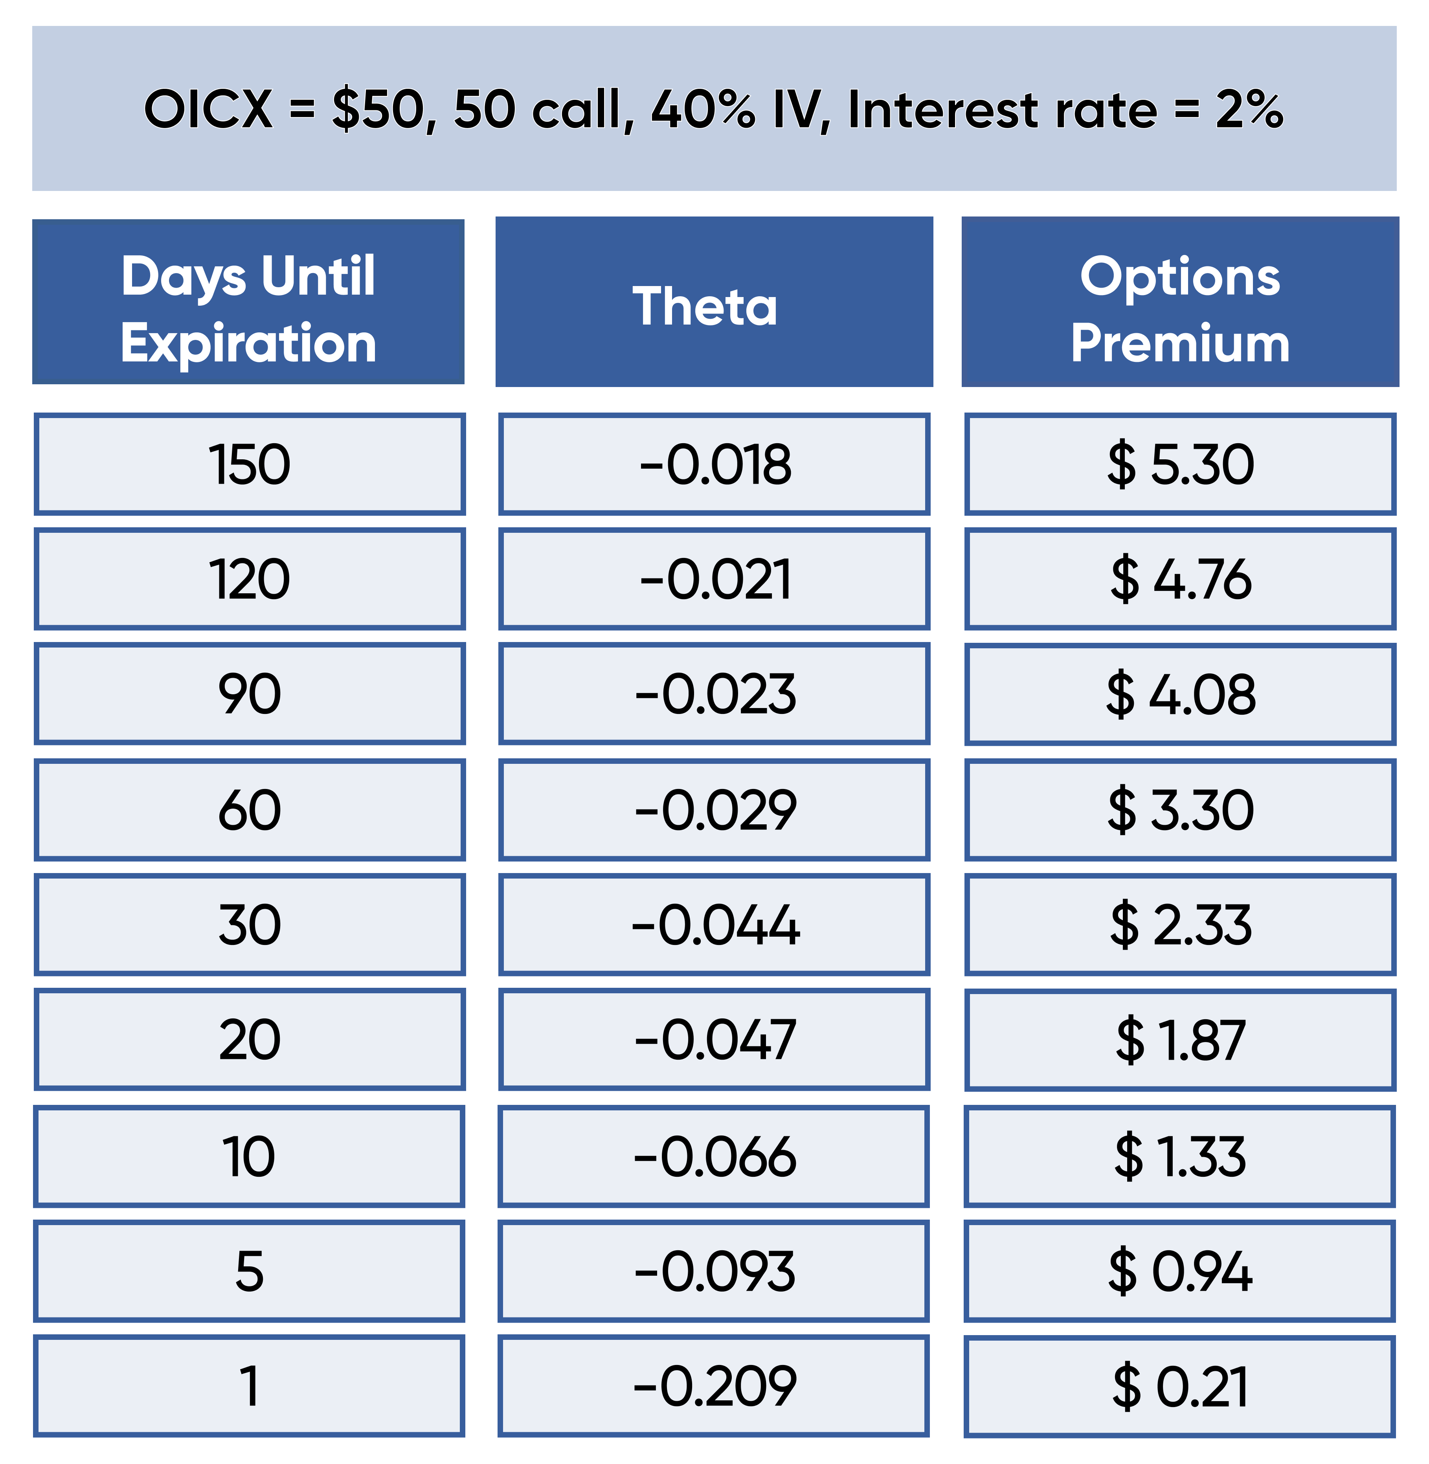Click the theta value -0.044
The image size is (1429, 1464).
pos(714,925)
